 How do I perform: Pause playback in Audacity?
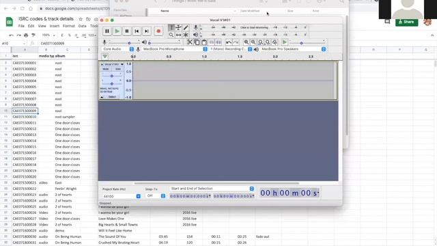(x=107, y=31)
